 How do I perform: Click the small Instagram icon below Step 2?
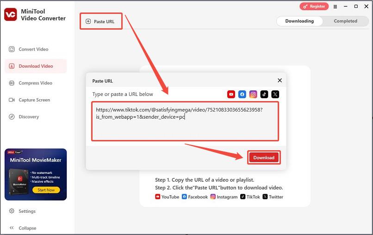[x=213, y=197]
